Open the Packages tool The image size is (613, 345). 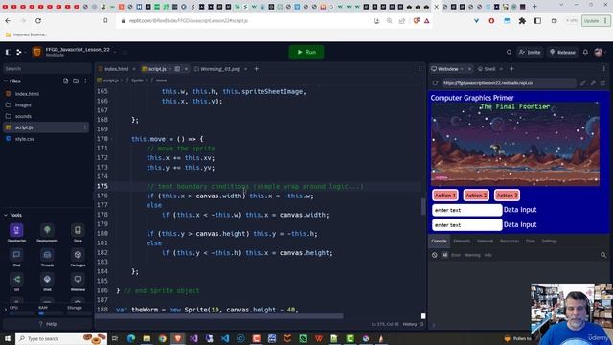(78, 258)
